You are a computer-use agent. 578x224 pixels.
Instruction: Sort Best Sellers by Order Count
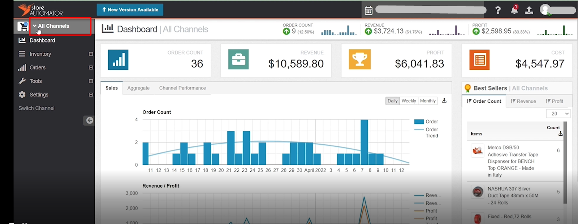pos(484,101)
